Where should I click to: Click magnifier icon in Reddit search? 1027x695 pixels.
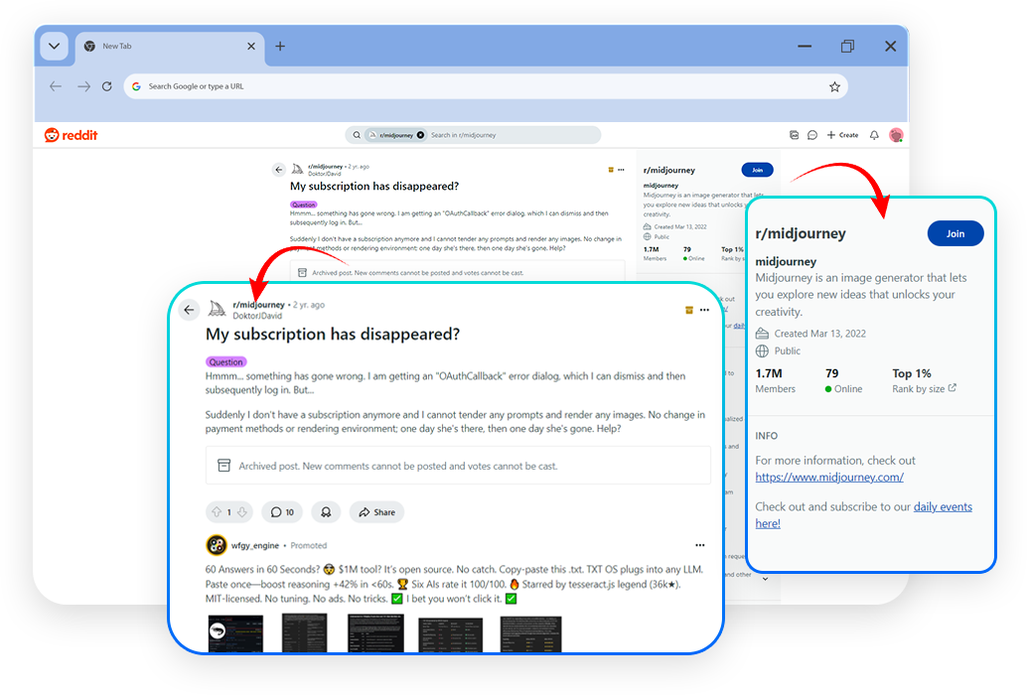tap(357, 135)
